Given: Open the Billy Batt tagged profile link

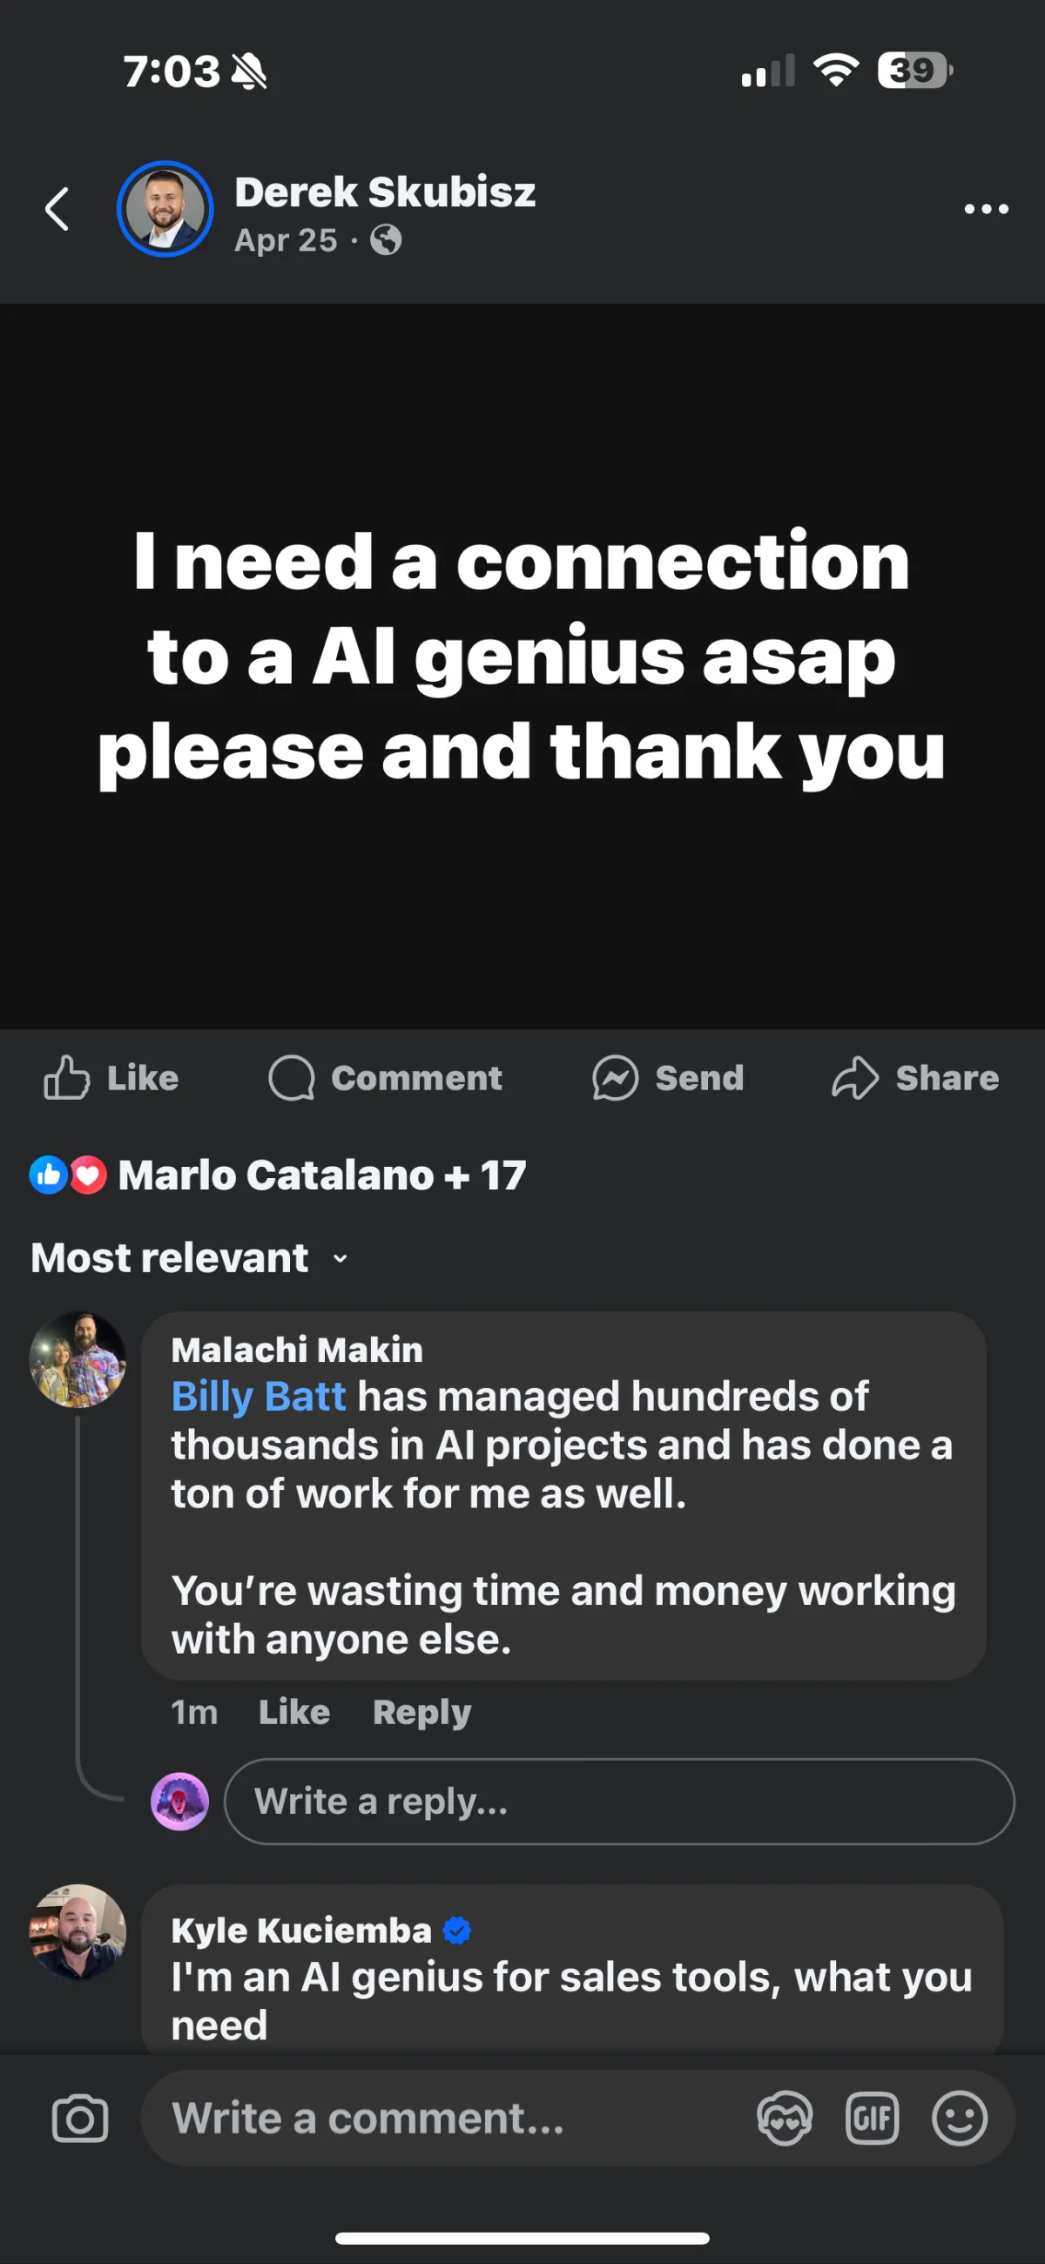Looking at the screenshot, I should tap(259, 1397).
